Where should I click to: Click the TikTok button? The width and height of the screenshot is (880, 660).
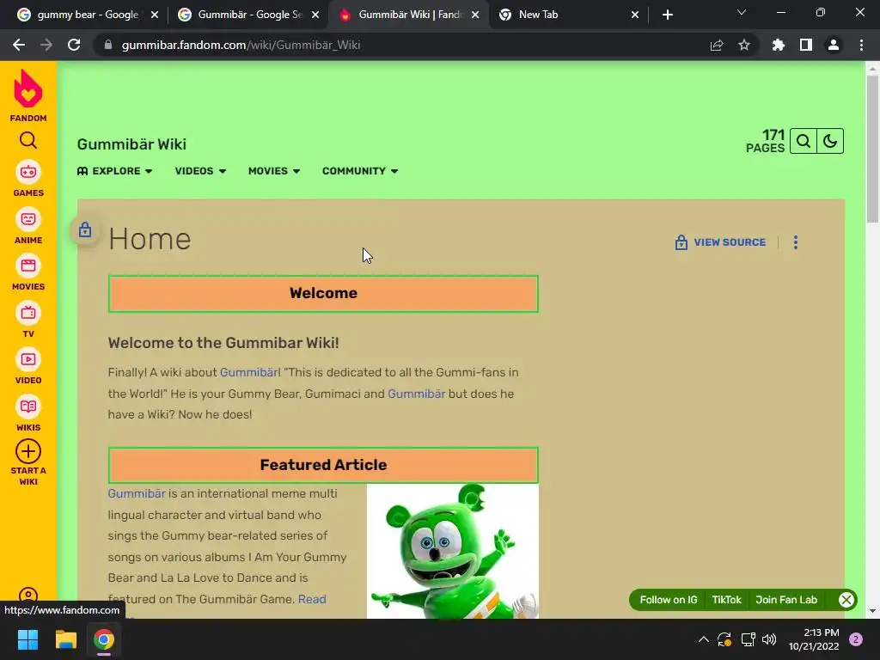726,600
